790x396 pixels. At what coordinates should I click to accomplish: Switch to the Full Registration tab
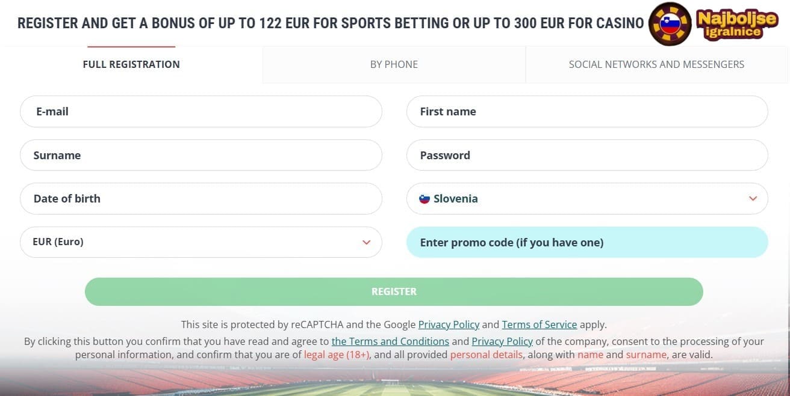point(131,64)
